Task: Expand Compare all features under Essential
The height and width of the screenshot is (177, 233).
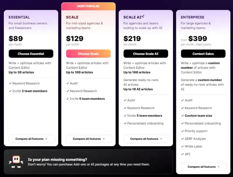Action: tap(31, 139)
